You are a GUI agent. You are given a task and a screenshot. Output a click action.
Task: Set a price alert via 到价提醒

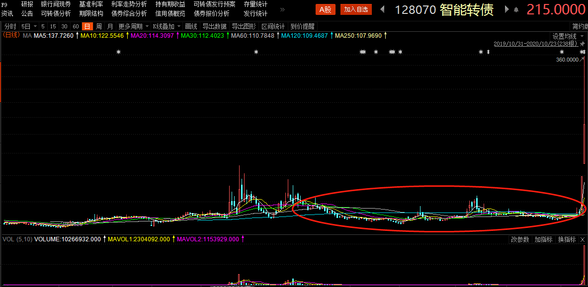(x=302, y=26)
